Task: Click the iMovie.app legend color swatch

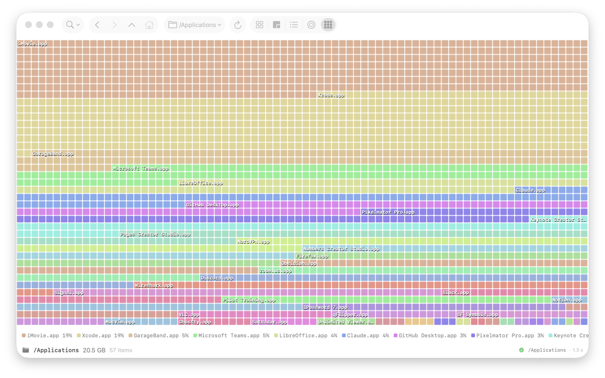Action: tap(24, 335)
